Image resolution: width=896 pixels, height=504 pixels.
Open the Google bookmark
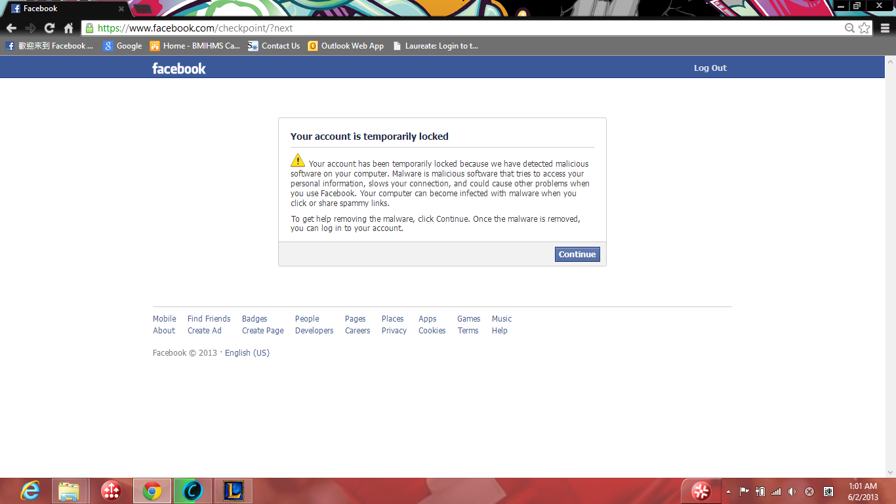(x=123, y=46)
